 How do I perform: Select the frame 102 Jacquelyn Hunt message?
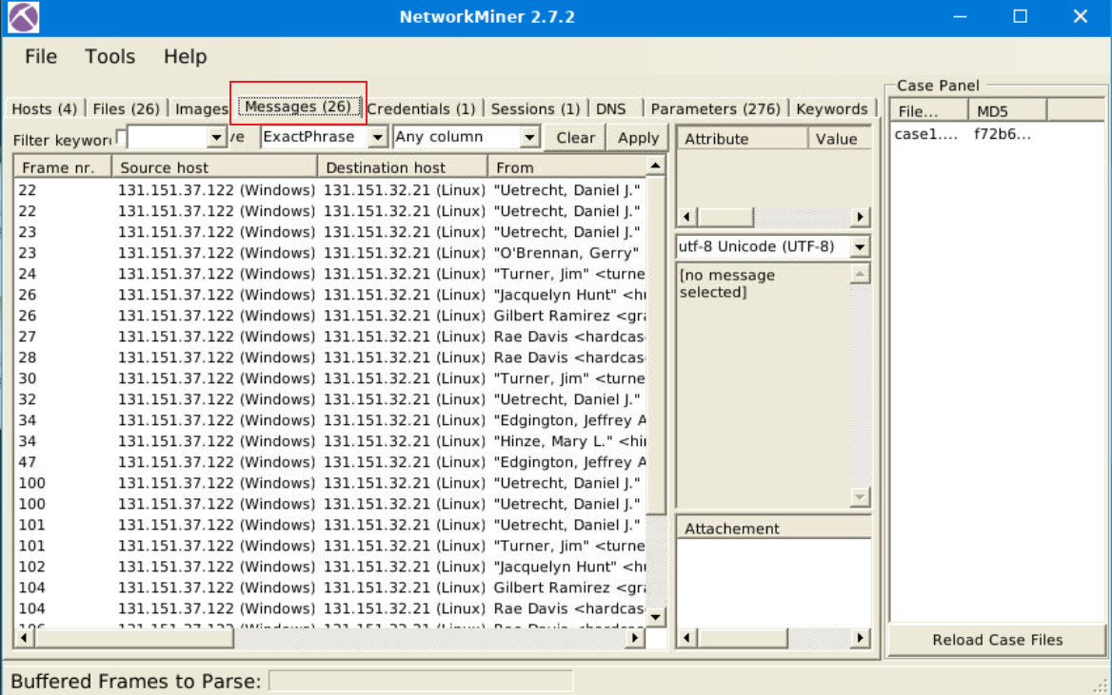point(330,567)
